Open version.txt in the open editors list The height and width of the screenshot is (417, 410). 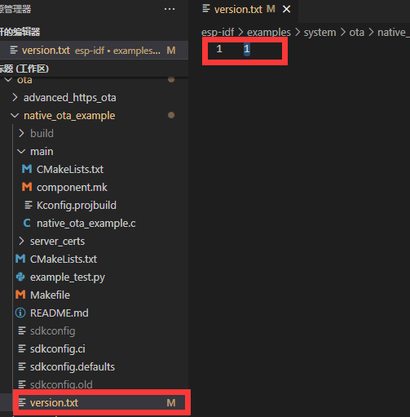(94, 51)
